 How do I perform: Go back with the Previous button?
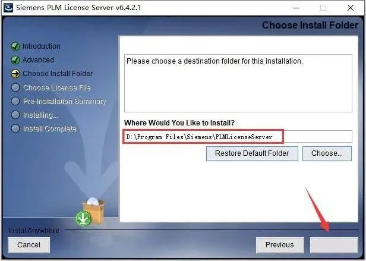[x=280, y=245]
